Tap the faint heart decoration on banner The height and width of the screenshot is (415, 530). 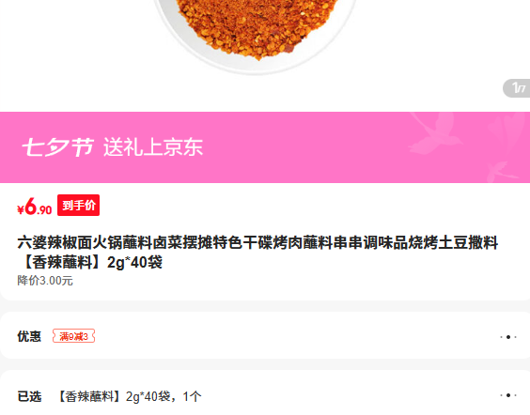[507, 127]
